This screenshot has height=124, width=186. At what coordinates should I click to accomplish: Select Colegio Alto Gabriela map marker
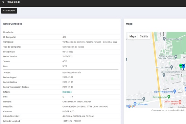pyautogui.click(x=144, y=99)
